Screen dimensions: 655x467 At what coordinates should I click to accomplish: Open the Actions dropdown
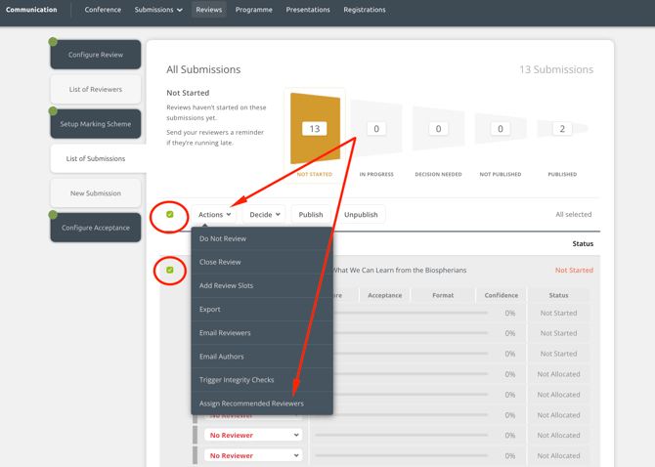214,214
